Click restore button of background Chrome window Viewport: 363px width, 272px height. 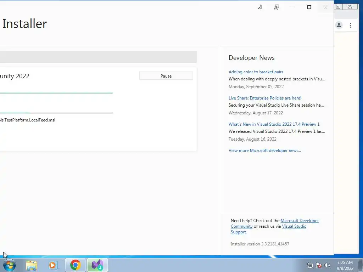tap(338, 7)
